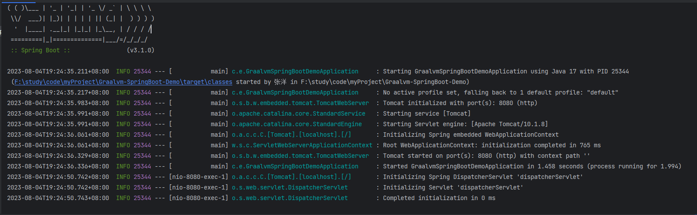Screen dimensions: 697x215
Task: Click the timestamp ending 19:24:36.329+08:00
Action: [x=58, y=156]
